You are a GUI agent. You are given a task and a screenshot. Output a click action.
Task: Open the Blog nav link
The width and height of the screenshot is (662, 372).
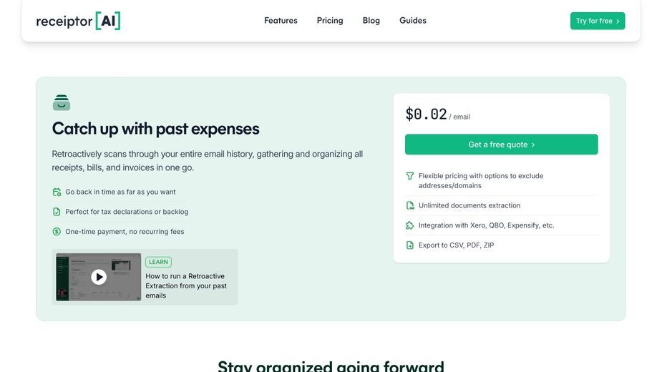tap(371, 20)
